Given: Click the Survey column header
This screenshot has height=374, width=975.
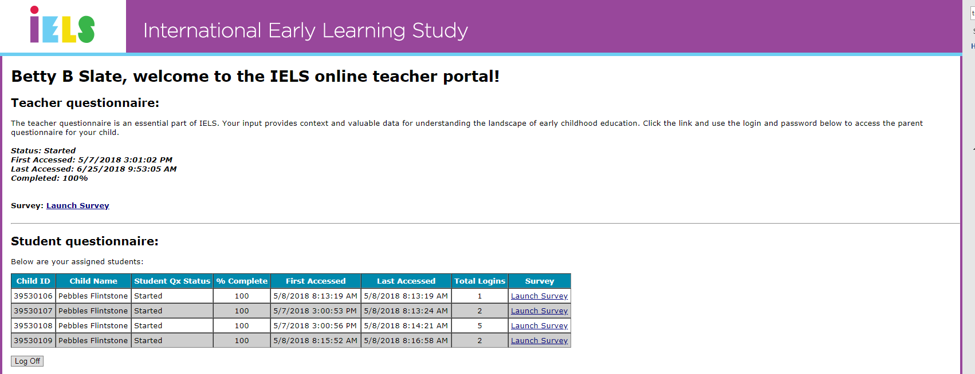Looking at the screenshot, I should [540, 281].
